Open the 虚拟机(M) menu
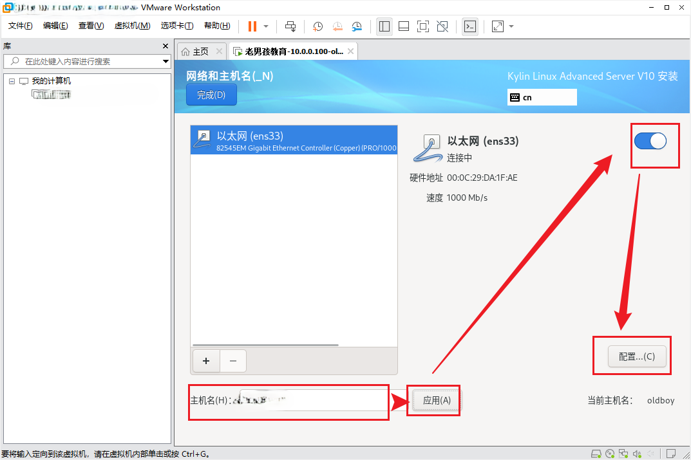 coord(132,26)
